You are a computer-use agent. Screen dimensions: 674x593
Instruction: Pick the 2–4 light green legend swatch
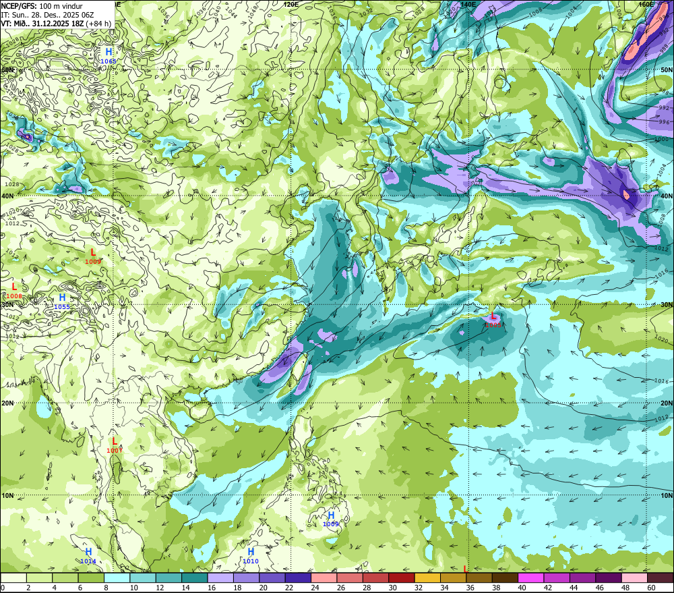(x=40, y=578)
